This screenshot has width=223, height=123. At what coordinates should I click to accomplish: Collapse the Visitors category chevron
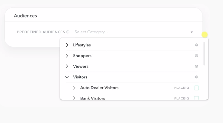tap(67, 77)
